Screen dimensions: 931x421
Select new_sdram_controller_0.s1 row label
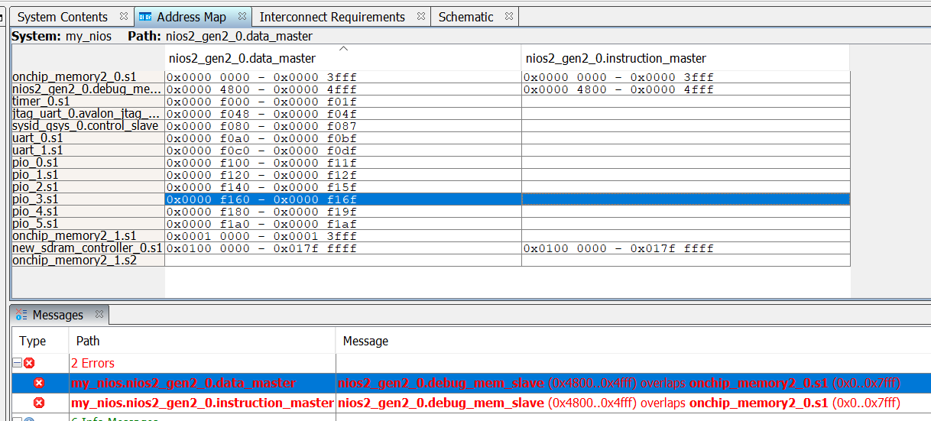point(88,248)
